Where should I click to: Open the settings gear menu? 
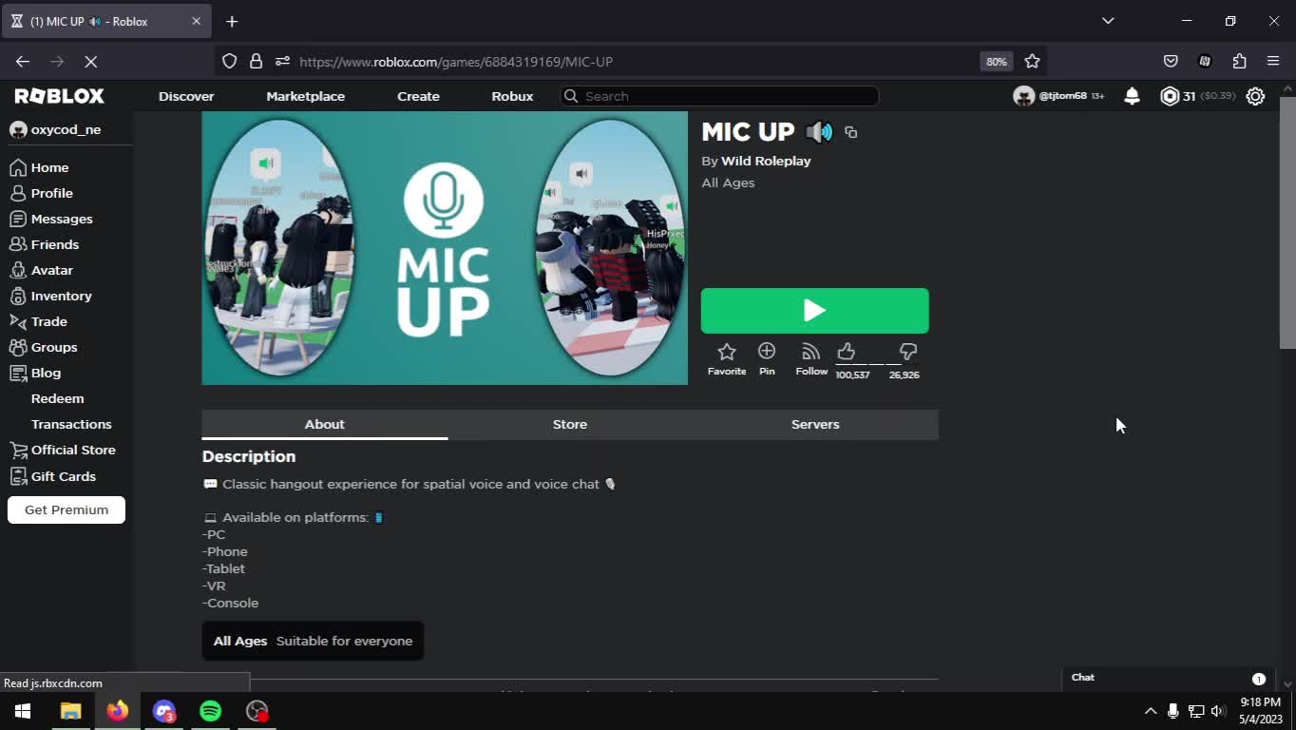click(x=1255, y=96)
